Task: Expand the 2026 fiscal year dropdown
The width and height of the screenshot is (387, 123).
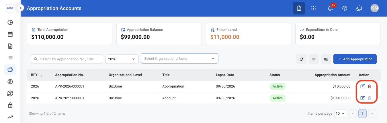Action: coord(122,59)
